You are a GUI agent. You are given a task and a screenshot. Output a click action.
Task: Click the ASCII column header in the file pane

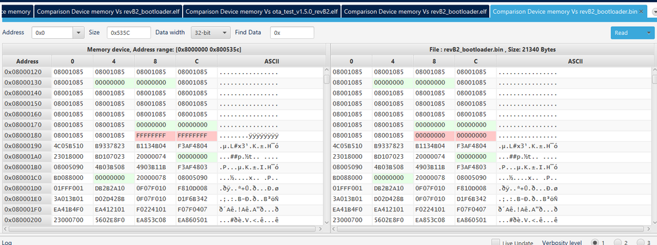[x=575, y=61]
